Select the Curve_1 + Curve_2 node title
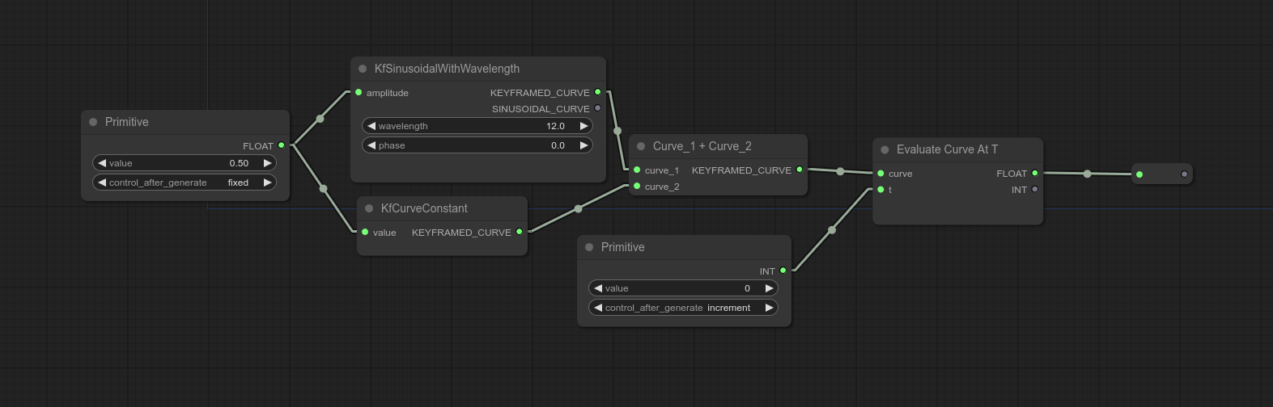The width and height of the screenshot is (1273, 407). (x=702, y=146)
